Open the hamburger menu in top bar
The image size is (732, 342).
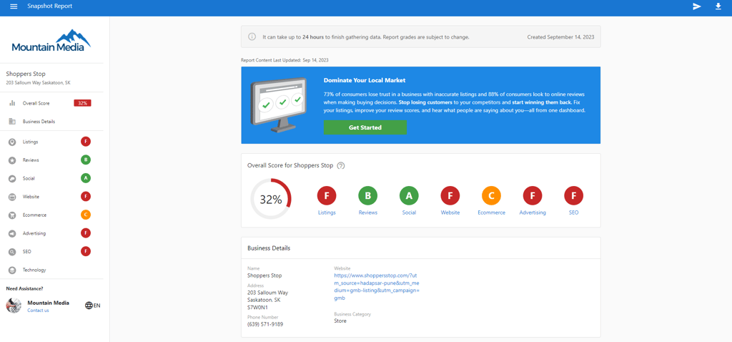pyautogui.click(x=14, y=6)
